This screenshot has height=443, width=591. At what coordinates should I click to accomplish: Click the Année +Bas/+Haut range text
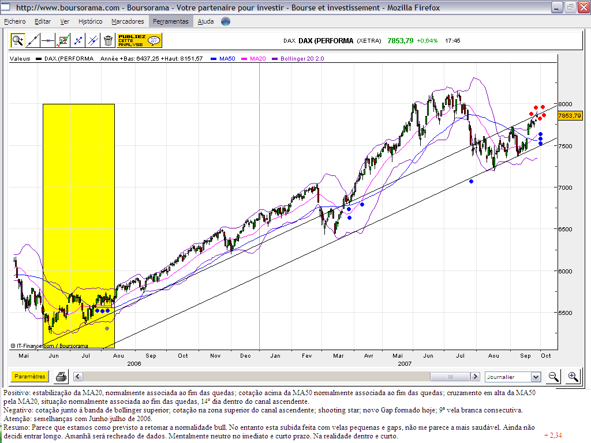point(152,59)
